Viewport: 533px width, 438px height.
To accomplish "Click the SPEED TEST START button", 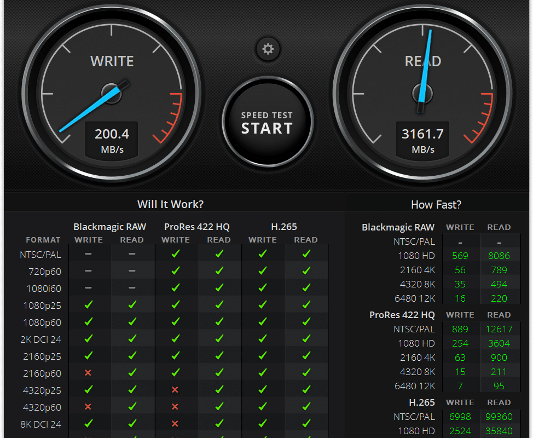I will (268, 122).
